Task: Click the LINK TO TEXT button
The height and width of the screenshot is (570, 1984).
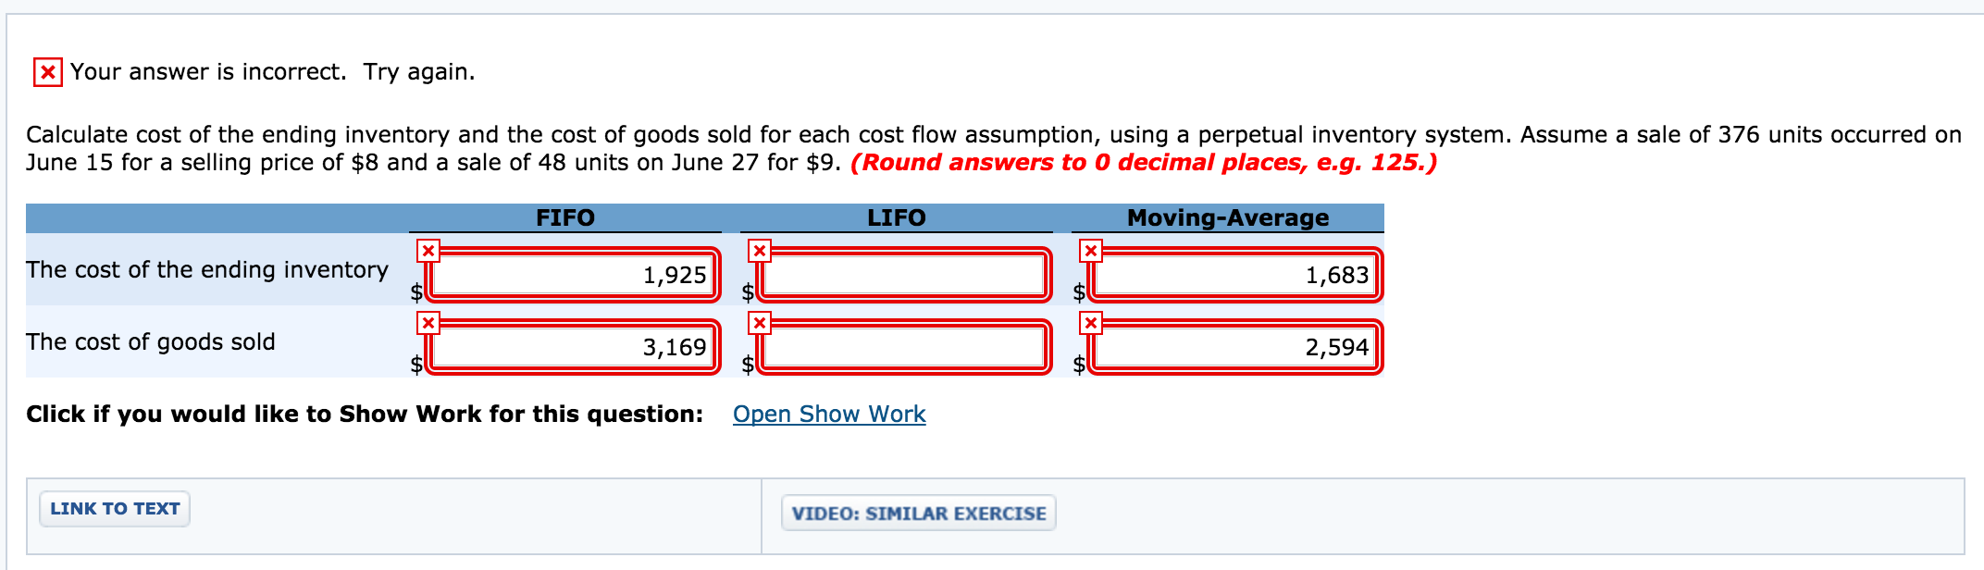Action: tap(114, 508)
